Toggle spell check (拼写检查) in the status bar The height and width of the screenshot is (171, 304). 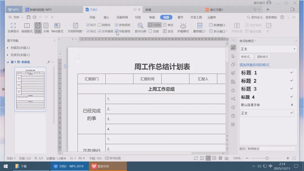point(113,158)
